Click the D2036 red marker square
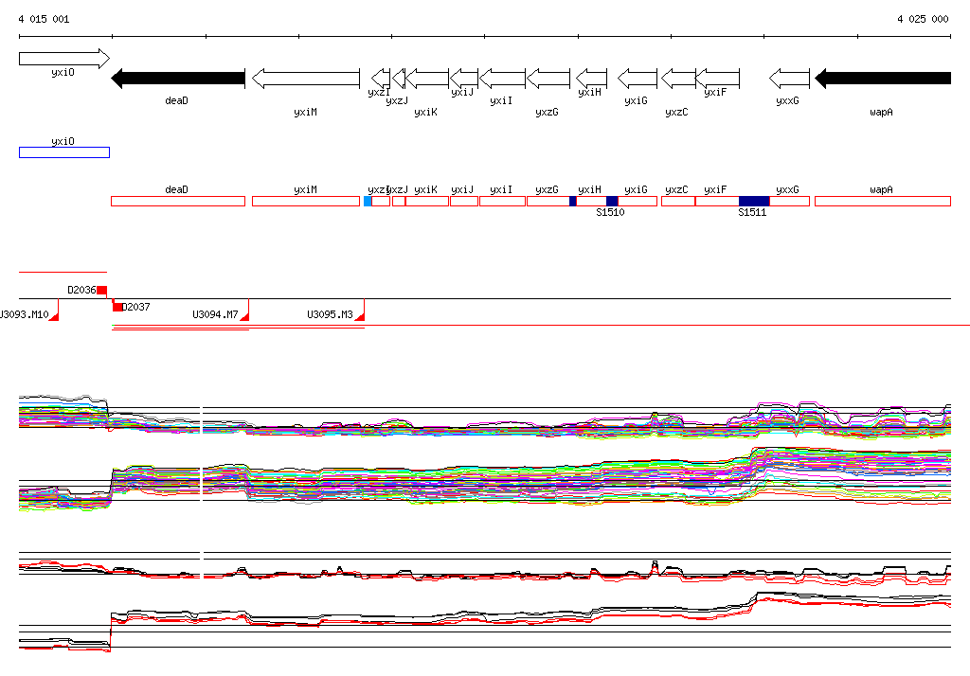Image resolution: width=970 pixels, height=676 pixels. point(101,290)
